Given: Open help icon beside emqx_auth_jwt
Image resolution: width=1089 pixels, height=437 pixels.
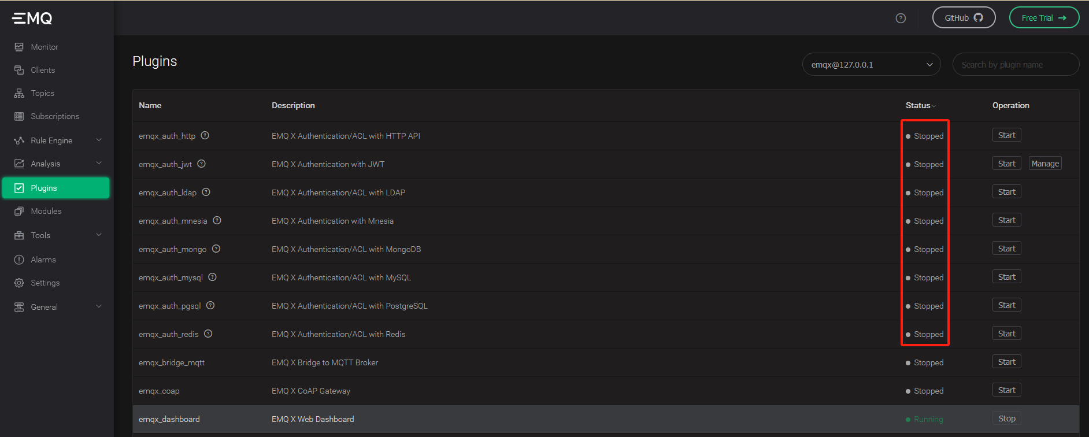Looking at the screenshot, I should (x=202, y=164).
